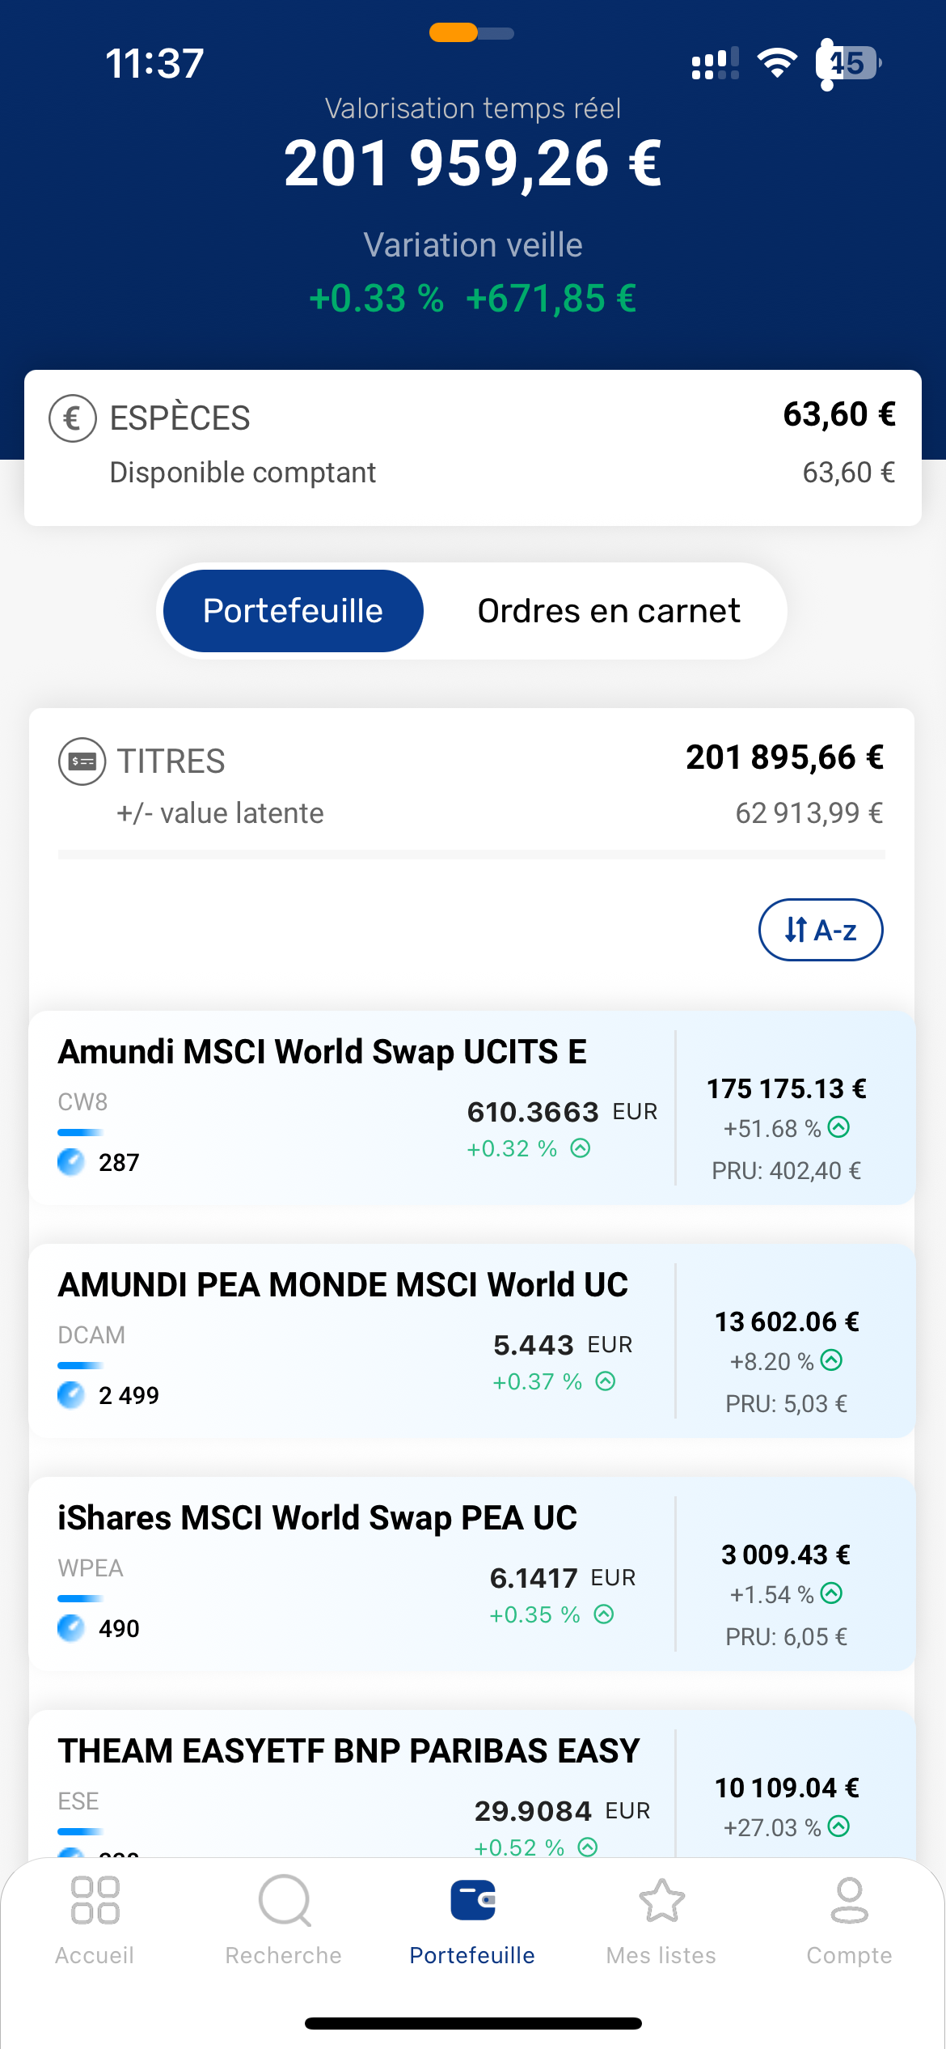
Task: Tap green arrow next to +51.68 %
Action: (839, 1127)
